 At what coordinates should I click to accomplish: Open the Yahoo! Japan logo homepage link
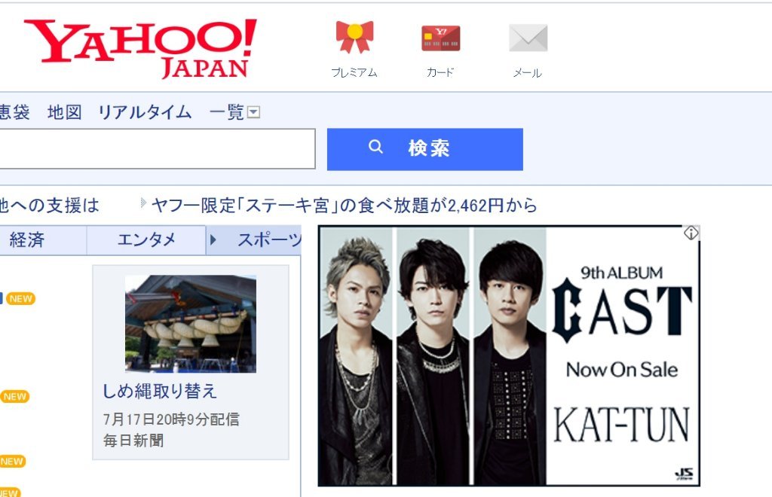(x=140, y=49)
